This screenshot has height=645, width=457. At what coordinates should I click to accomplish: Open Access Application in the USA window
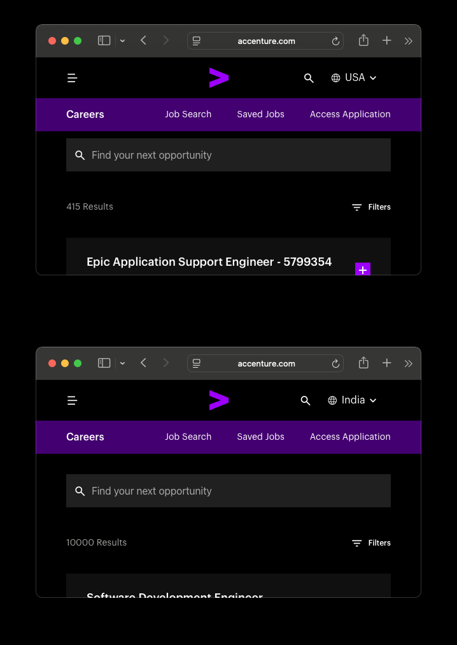point(350,114)
